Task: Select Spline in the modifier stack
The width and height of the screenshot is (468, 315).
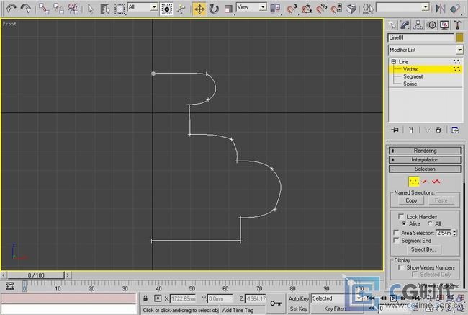Action: click(x=410, y=84)
